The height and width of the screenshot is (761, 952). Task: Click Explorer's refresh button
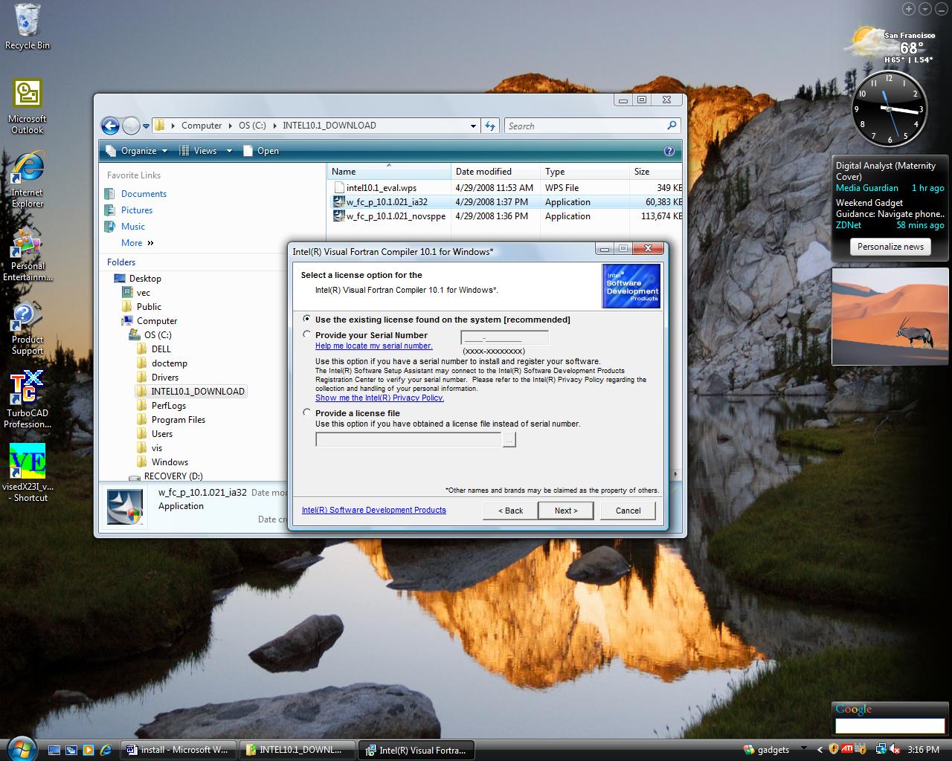tap(490, 126)
